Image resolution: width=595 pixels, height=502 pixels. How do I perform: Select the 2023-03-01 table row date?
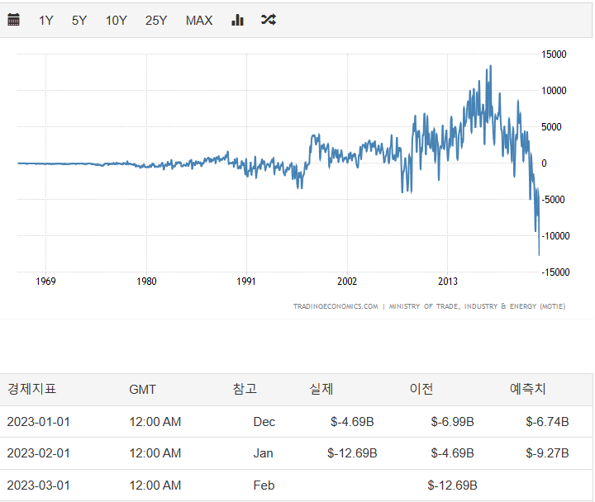click(x=39, y=485)
